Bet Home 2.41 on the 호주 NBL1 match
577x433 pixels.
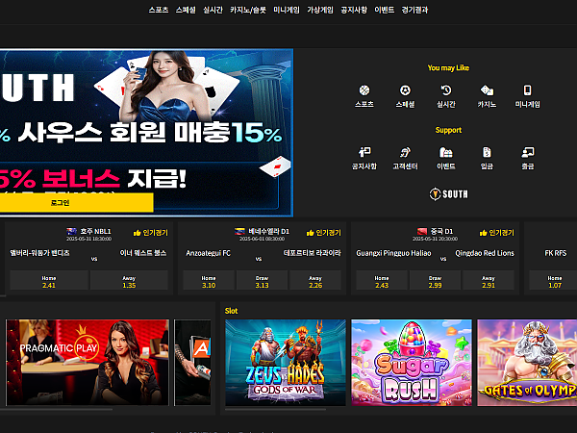[x=49, y=281]
